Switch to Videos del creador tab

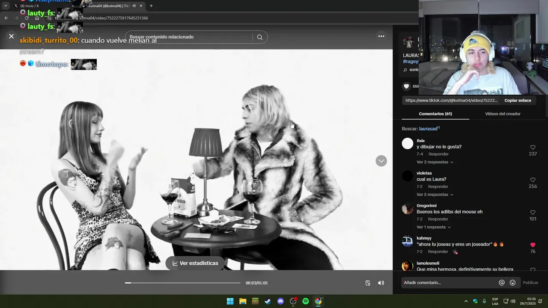[503, 114]
